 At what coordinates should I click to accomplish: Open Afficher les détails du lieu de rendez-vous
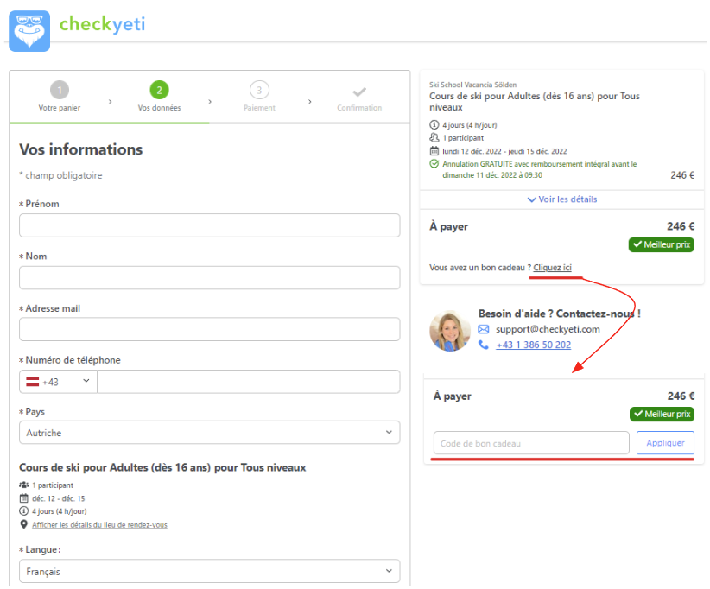coord(99,525)
